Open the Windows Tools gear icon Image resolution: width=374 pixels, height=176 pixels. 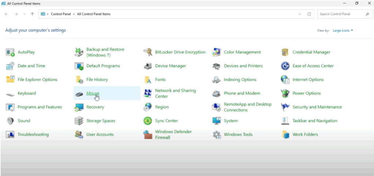click(x=216, y=134)
